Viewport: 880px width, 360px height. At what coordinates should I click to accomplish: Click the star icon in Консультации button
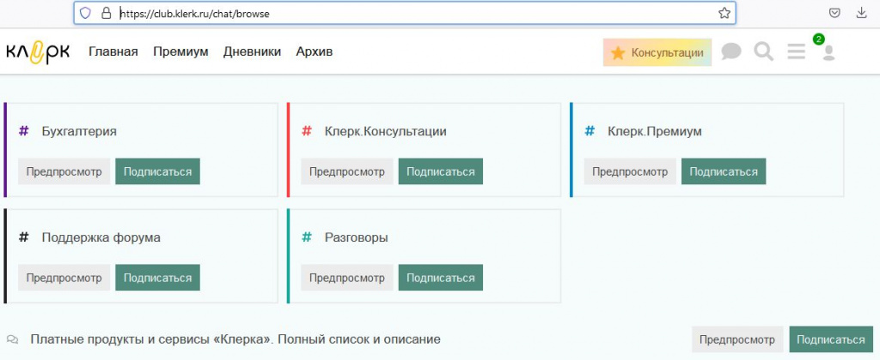[x=618, y=53]
